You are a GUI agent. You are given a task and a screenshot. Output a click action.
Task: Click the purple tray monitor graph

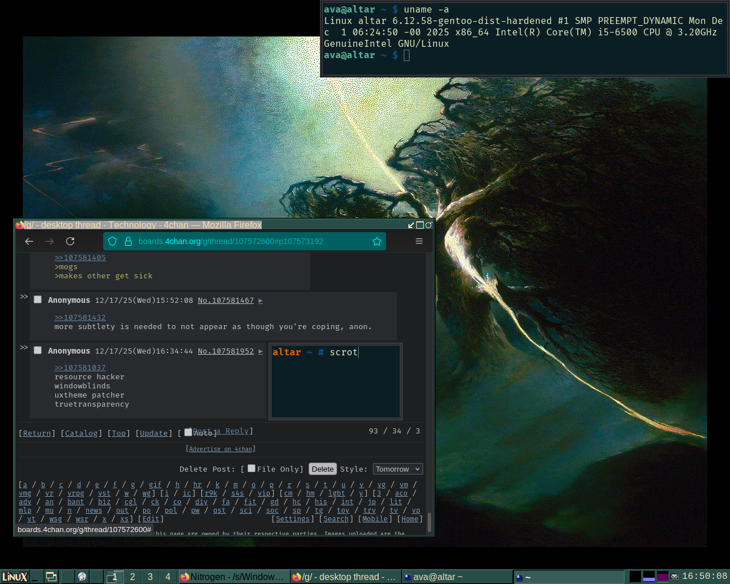(663, 577)
